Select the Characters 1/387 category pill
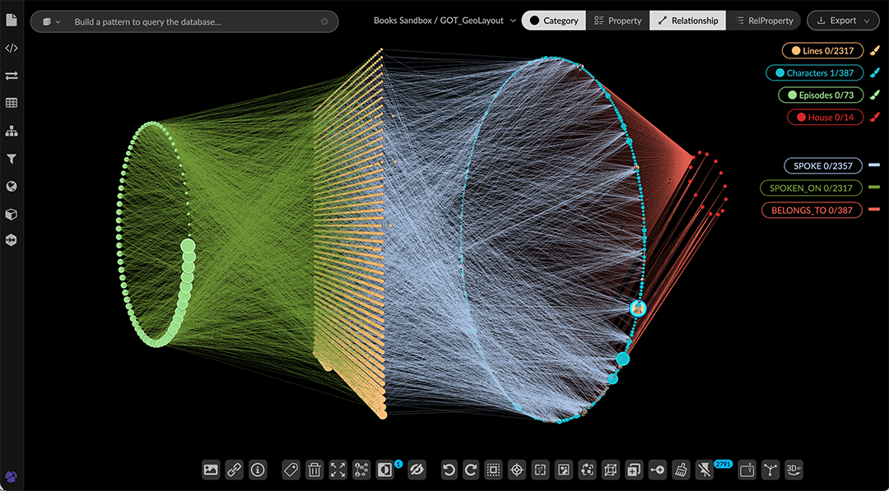The image size is (889, 491). (x=813, y=73)
